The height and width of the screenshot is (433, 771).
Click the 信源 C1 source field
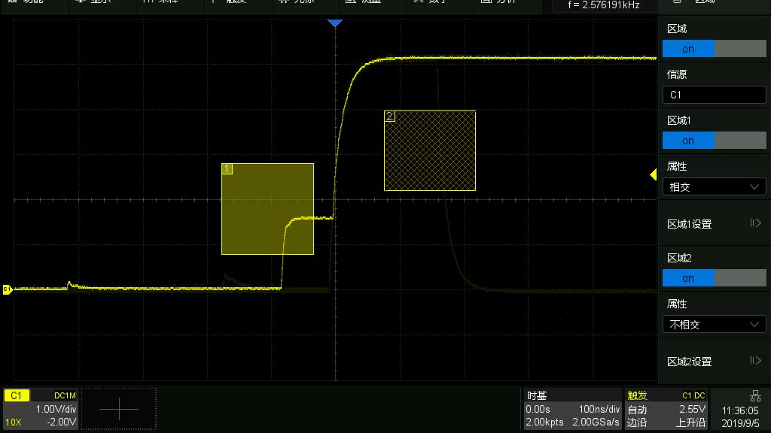(714, 95)
